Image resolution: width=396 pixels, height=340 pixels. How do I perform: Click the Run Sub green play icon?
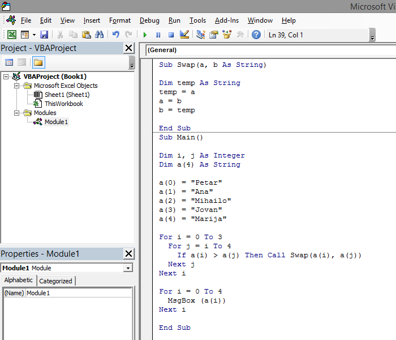point(145,35)
